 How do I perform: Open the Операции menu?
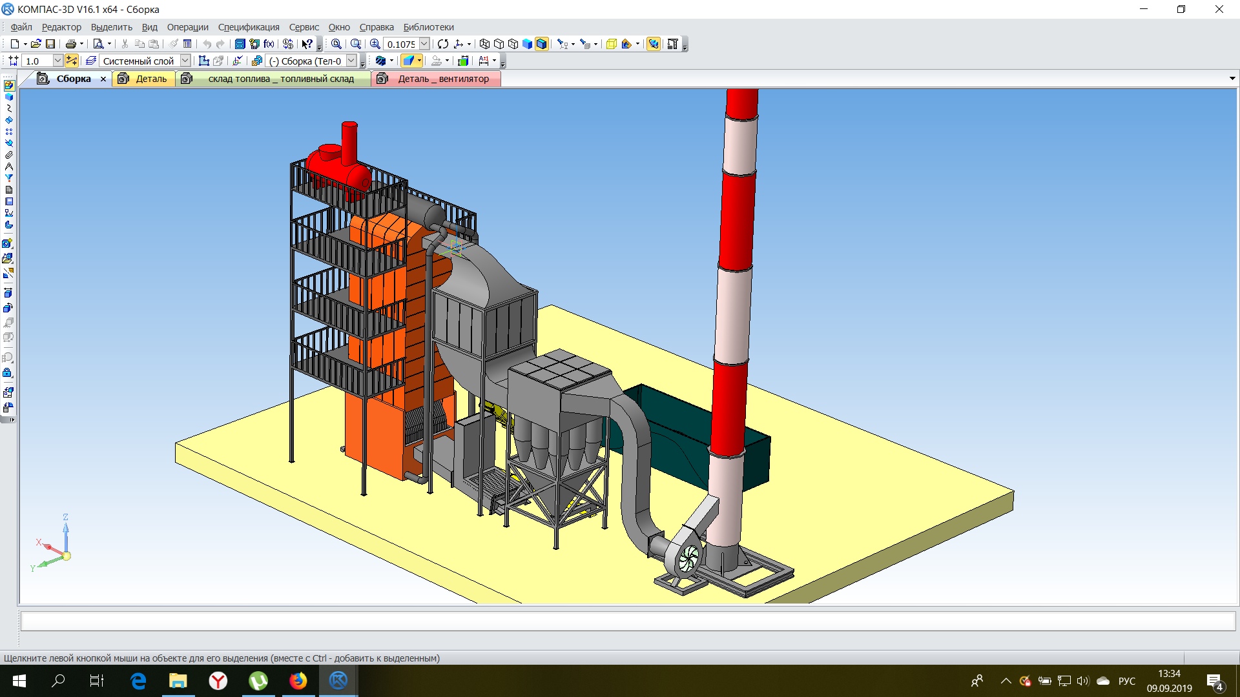tap(188, 27)
